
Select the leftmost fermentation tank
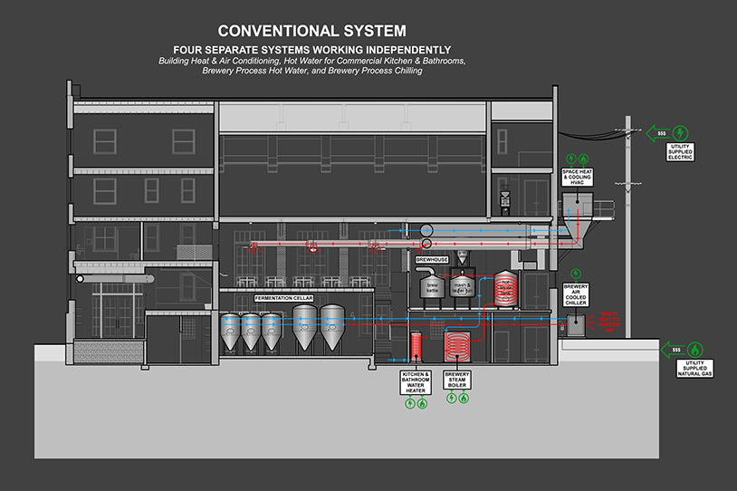(231, 332)
